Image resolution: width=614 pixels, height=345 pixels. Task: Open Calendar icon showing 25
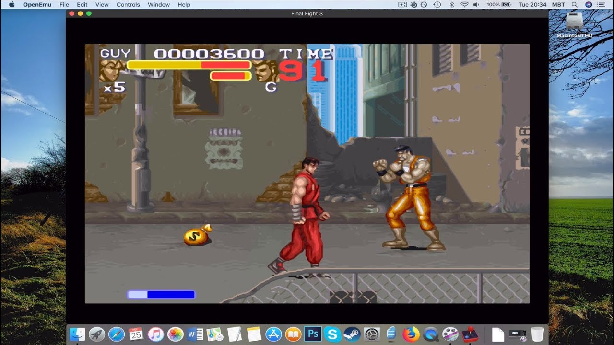[136, 334]
